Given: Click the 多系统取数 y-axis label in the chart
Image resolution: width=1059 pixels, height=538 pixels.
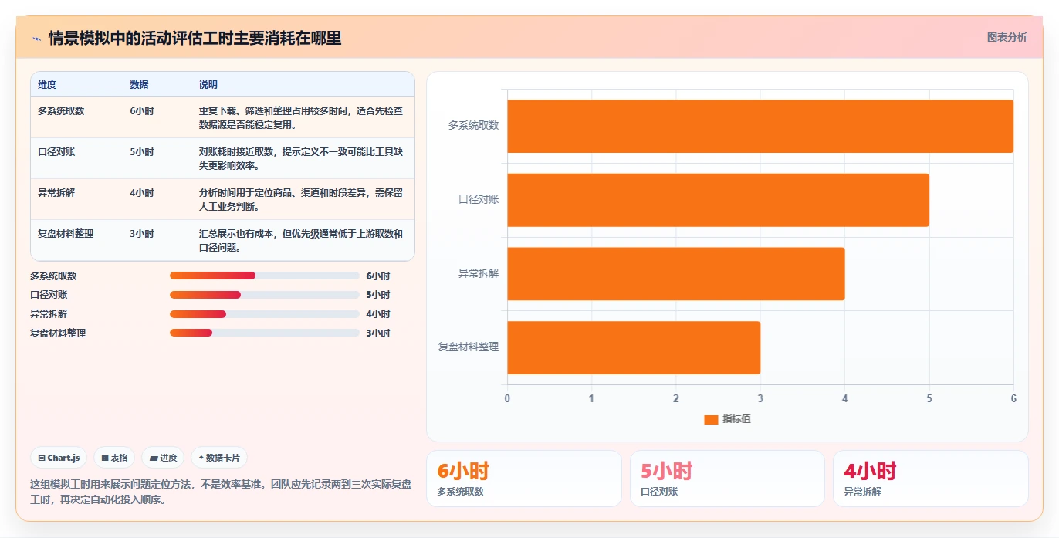Looking at the screenshot, I should 474,126.
